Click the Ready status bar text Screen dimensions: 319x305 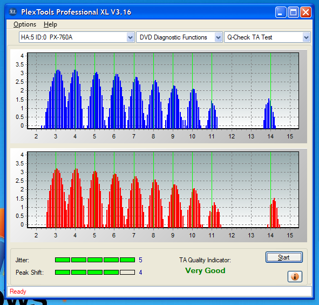[x=18, y=291]
